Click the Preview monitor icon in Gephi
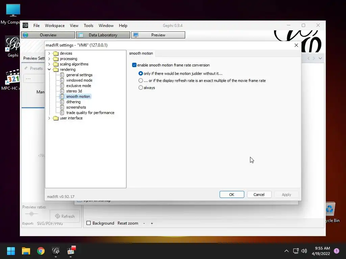Image resolution: width=346 pixels, height=259 pixels. pyautogui.click(x=136, y=35)
